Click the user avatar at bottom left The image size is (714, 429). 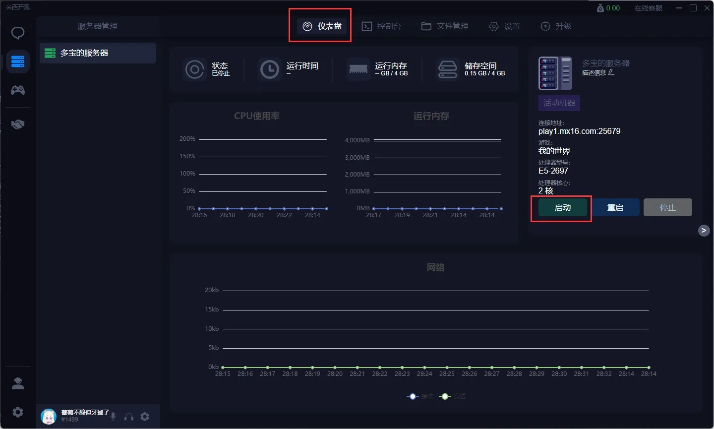pos(48,417)
